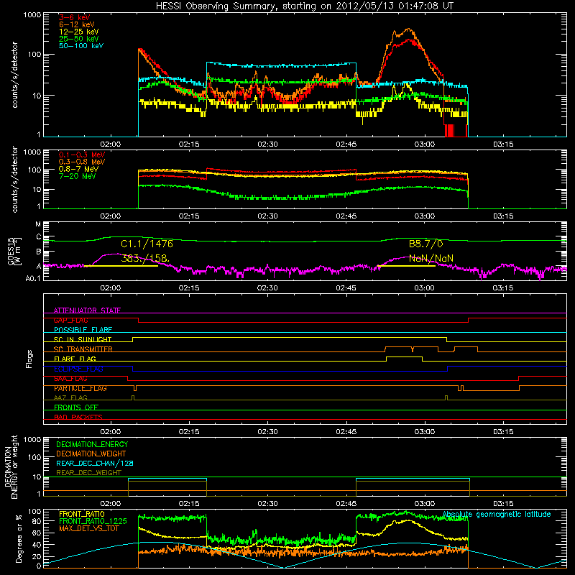Image resolution: width=575 pixels, height=575 pixels.
Task: Click the Flags axis label
Action: (x=29, y=359)
